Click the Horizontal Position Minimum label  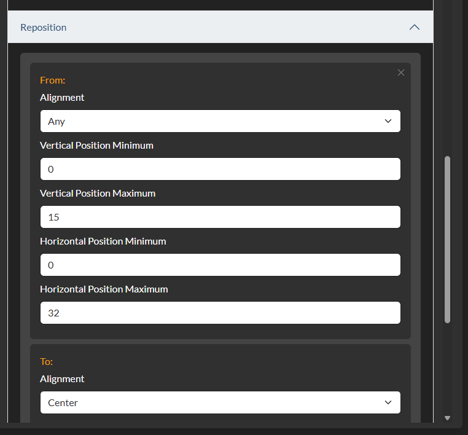click(x=103, y=241)
